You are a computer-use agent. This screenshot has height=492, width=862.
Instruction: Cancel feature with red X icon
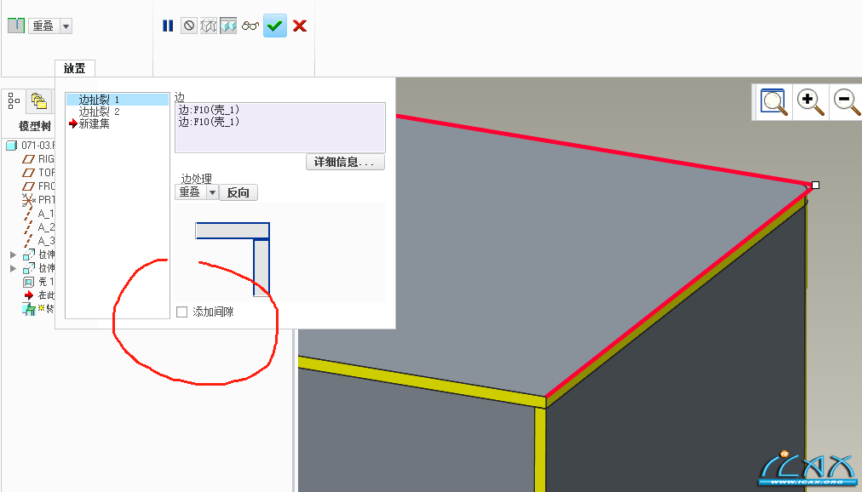pyautogui.click(x=300, y=26)
